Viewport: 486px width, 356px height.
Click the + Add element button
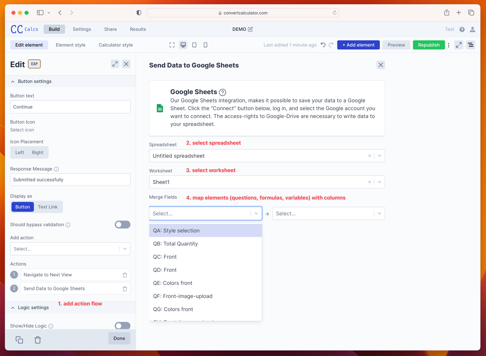point(358,45)
